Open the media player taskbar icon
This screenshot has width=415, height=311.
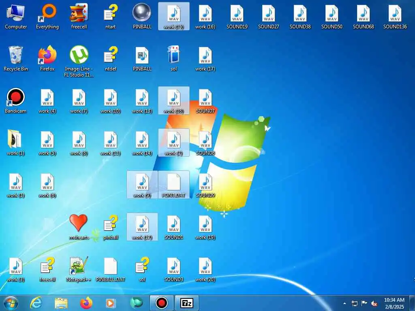111,303
